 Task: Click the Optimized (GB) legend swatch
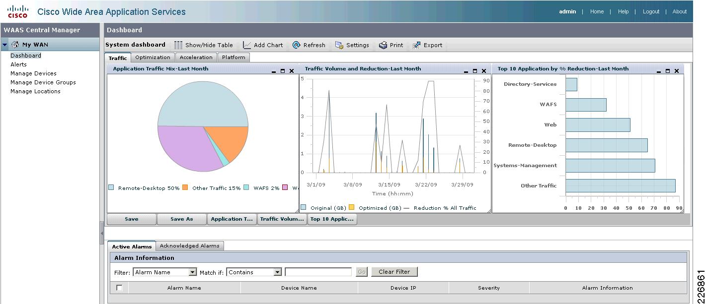[352, 207]
